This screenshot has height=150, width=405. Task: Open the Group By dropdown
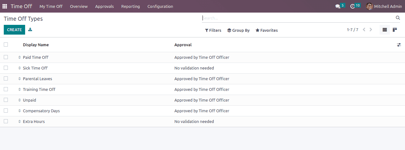[239, 30]
